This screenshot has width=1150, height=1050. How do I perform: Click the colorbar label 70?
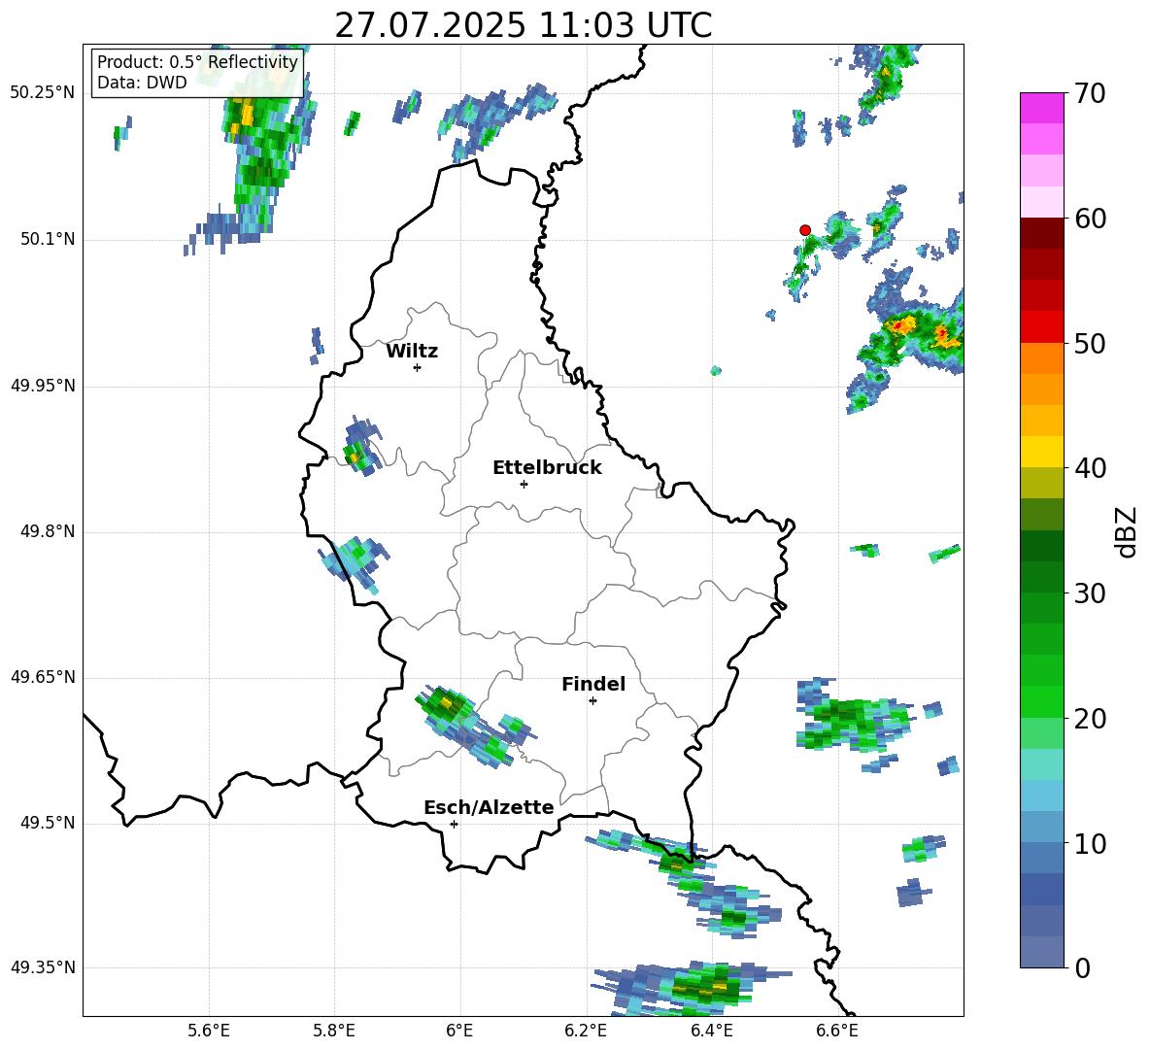coord(1090,93)
